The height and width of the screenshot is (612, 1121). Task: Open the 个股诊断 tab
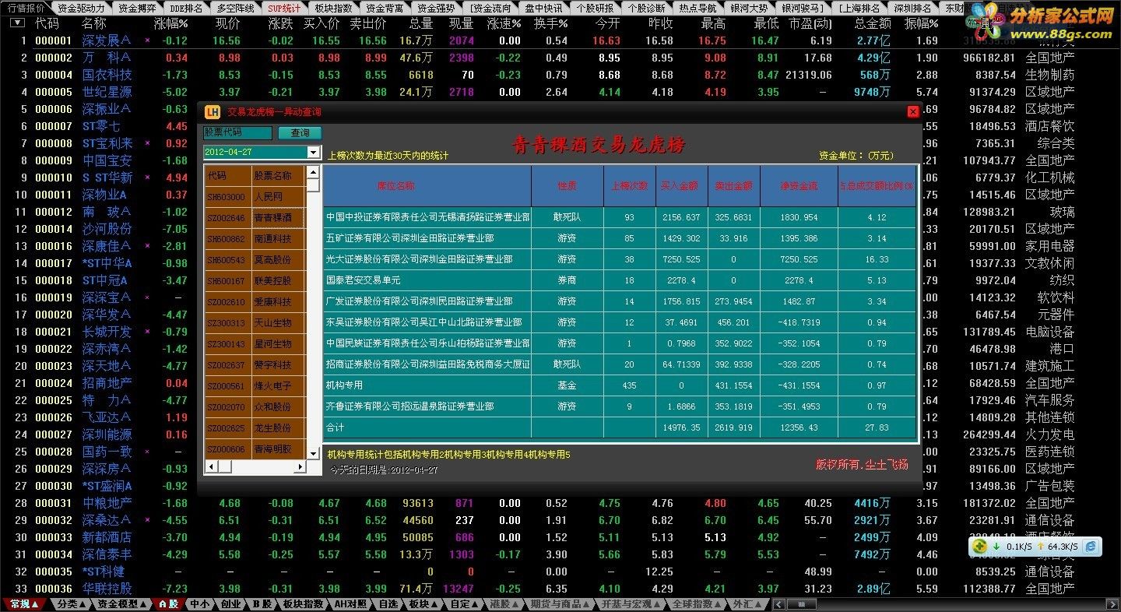point(646,8)
